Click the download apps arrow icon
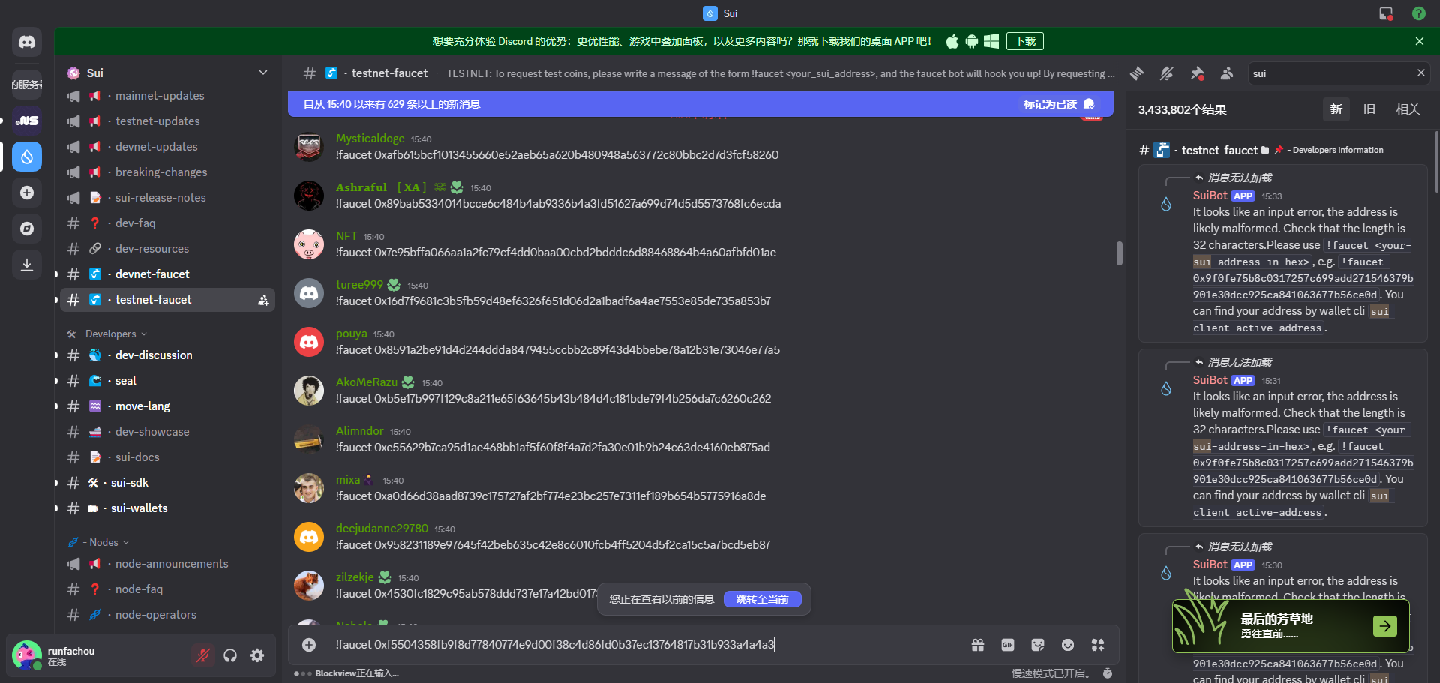1440x683 pixels. (x=27, y=265)
